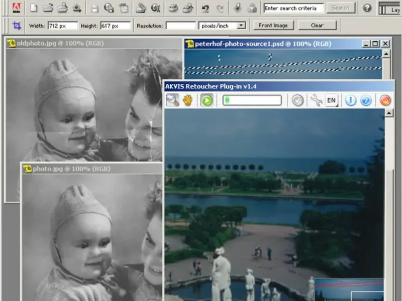Click the Apply checkmark icon in Retoucher
Image resolution: width=402 pixels, height=301 pixels.
pos(298,100)
